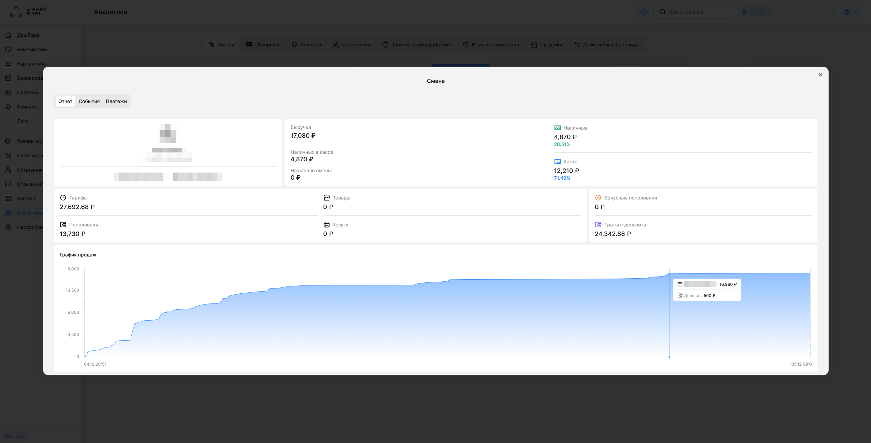Click the Тарифы value 27,692.68 ₽
The height and width of the screenshot is (443, 871).
[x=77, y=207]
